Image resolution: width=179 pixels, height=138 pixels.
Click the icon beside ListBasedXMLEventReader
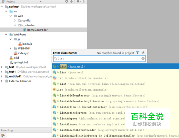pos(54,130)
